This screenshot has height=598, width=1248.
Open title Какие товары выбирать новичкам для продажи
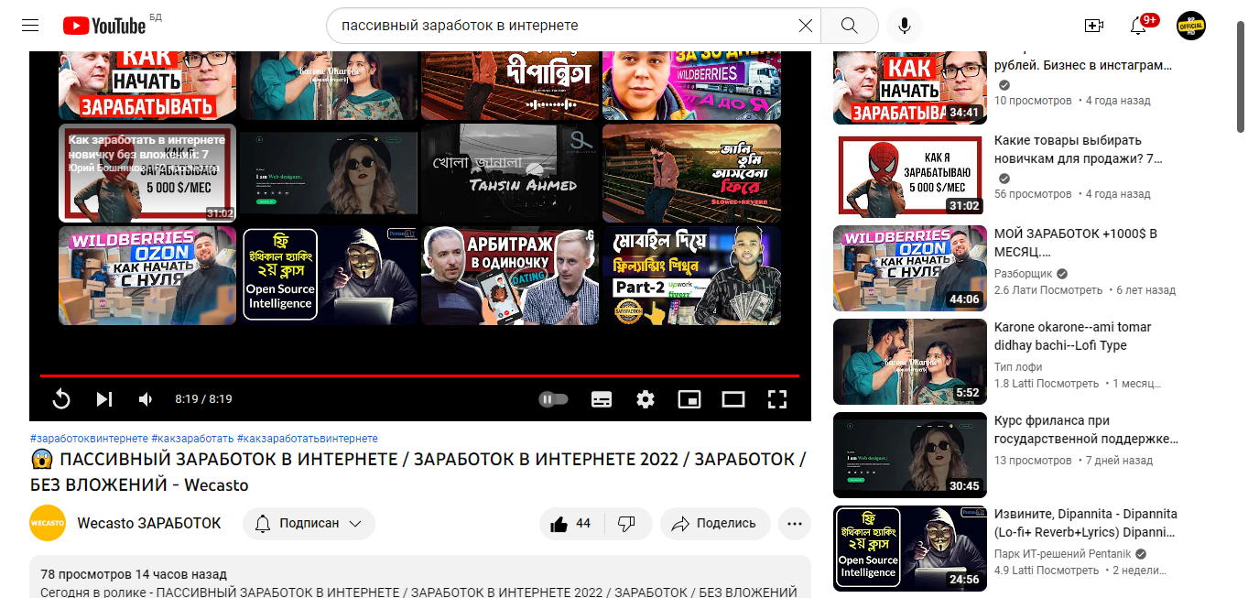click(1078, 149)
